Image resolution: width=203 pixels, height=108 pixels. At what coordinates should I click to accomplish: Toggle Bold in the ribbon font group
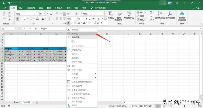pyautogui.click(x=17, y=19)
